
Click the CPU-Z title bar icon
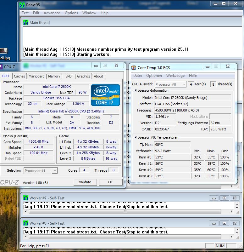click(x=1, y=66)
